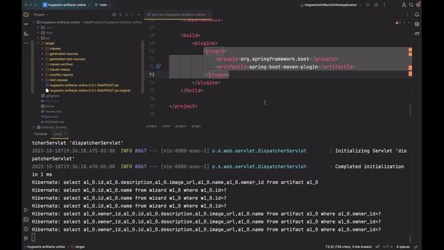Expand the generated-sources folder
Viewport: 444px width, 250px height.
point(42,54)
